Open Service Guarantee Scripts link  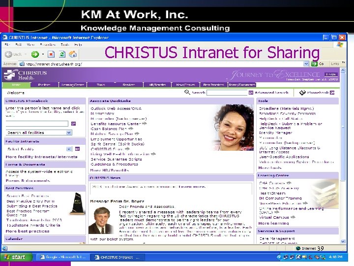(116, 159)
